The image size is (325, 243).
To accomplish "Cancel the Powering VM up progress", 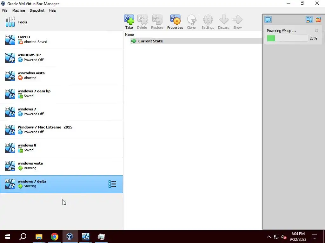I will pos(316,31).
